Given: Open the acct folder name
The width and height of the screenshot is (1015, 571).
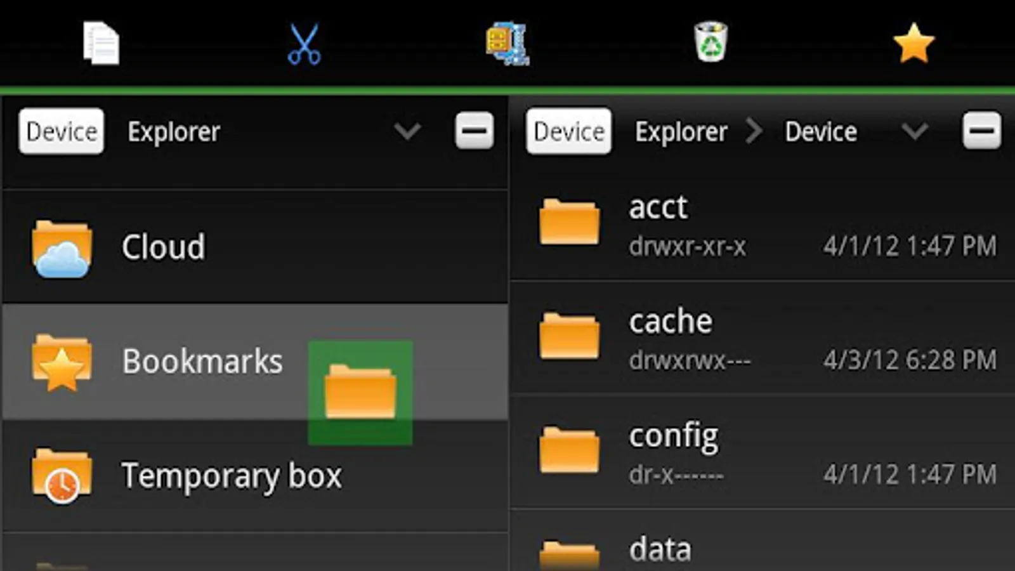Looking at the screenshot, I should tap(658, 207).
